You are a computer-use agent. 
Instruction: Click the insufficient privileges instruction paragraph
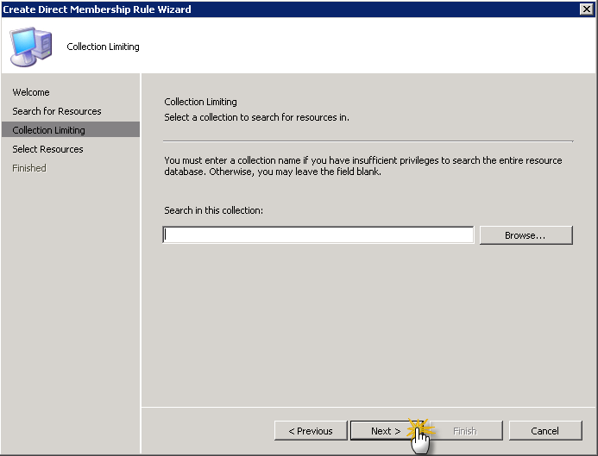(x=362, y=166)
